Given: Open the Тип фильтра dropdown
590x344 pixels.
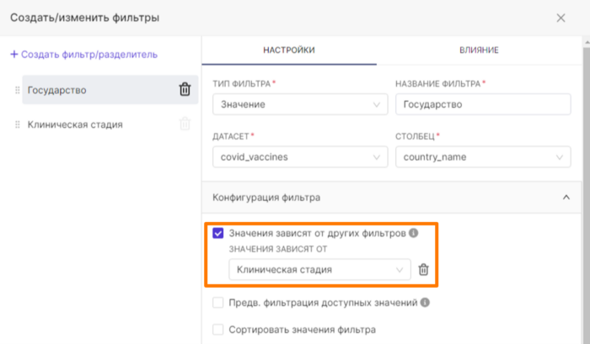Looking at the screenshot, I should 300,104.
